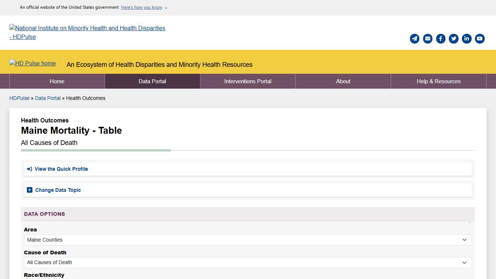This screenshot has width=496, height=279.
Task: Click the arrow icon beside View the Quick Profile
Action: click(x=29, y=169)
